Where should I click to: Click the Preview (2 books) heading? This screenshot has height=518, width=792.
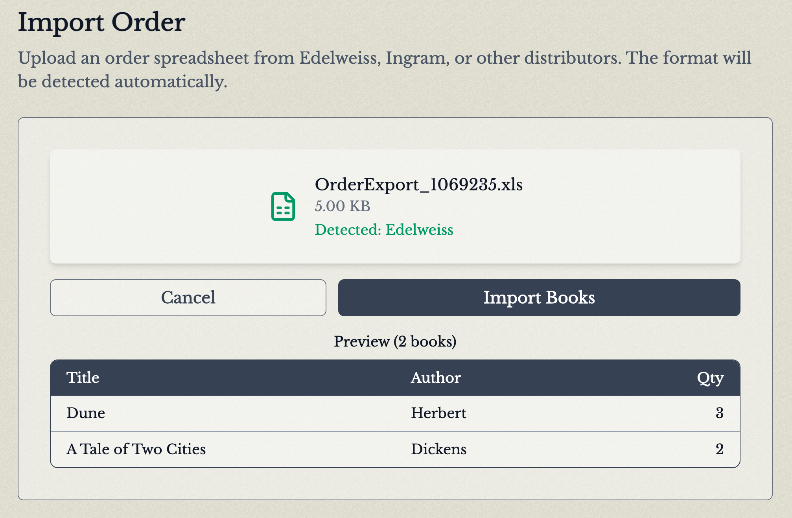(x=395, y=341)
